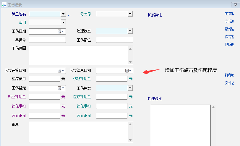Click into the 单据号 input field
The width and height of the screenshot is (240, 146).
[x=47, y=40]
